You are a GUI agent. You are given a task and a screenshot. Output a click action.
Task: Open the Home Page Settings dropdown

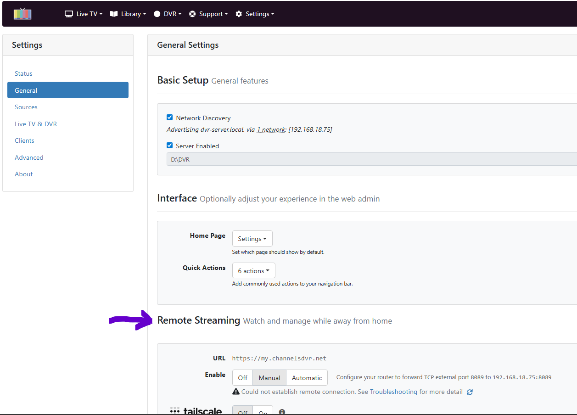252,239
